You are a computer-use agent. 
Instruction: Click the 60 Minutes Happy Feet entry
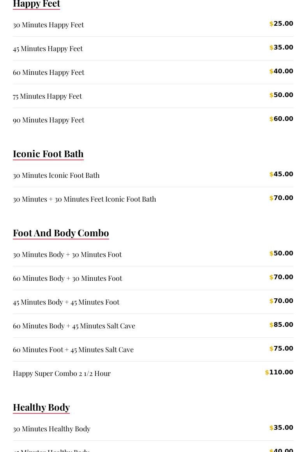point(48,72)
